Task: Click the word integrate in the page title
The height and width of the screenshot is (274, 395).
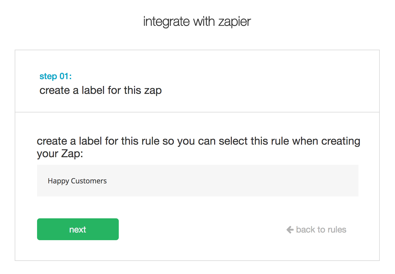Action: (166, 22)
